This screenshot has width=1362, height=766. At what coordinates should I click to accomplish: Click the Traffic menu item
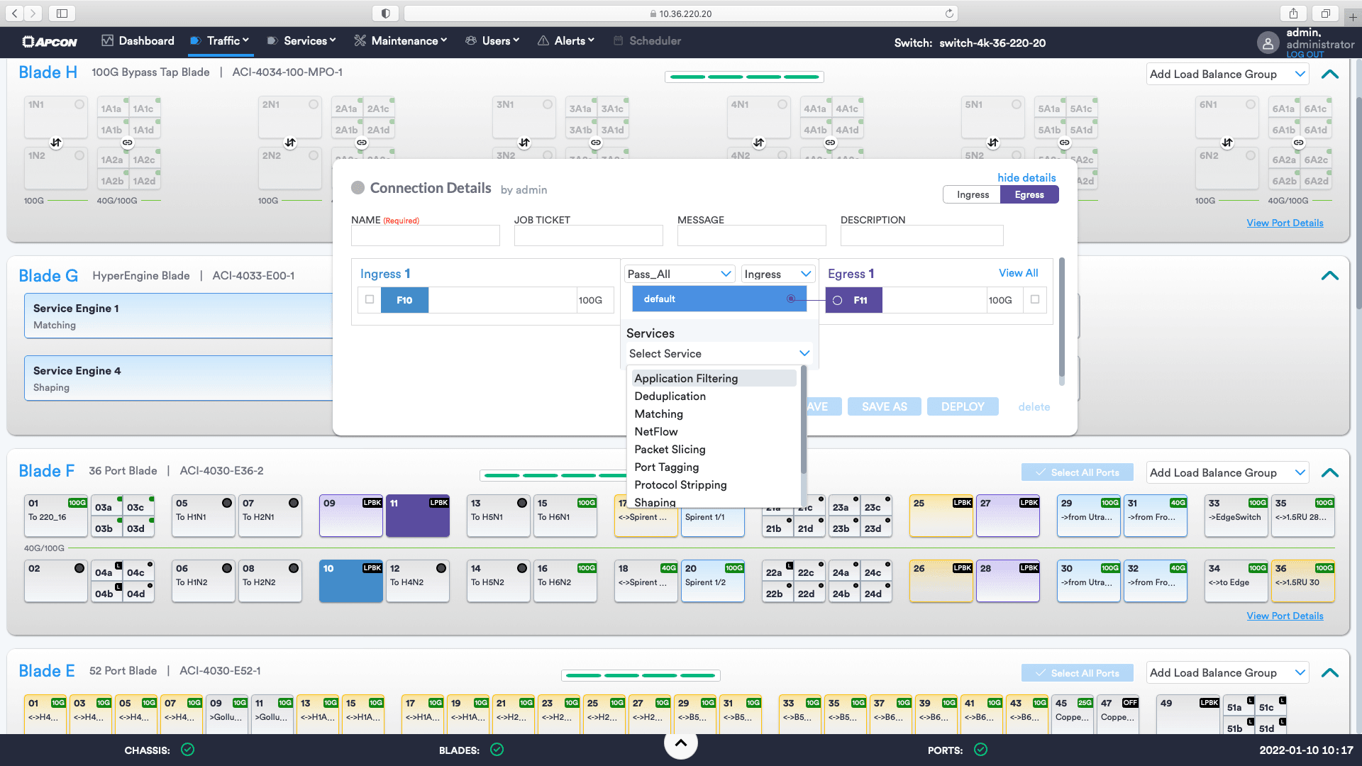(x=219, y=41)
